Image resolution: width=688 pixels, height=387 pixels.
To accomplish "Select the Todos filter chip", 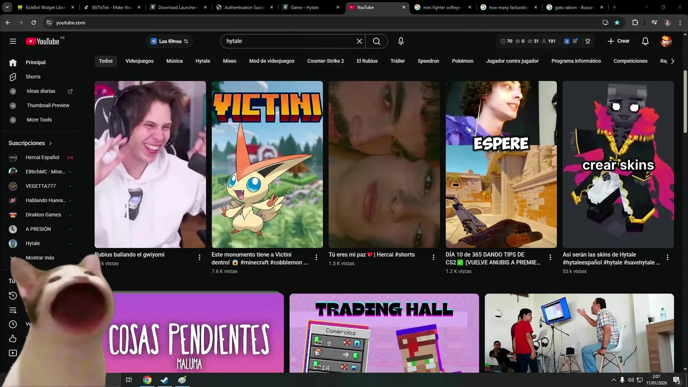I will click(x=106, y=61).
